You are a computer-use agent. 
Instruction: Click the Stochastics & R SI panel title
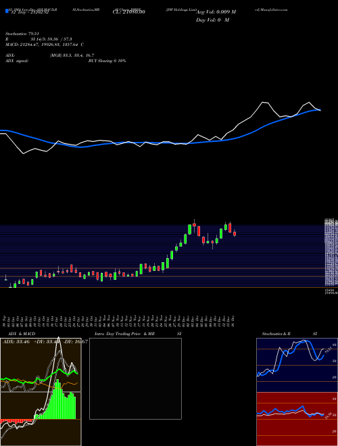289,334
